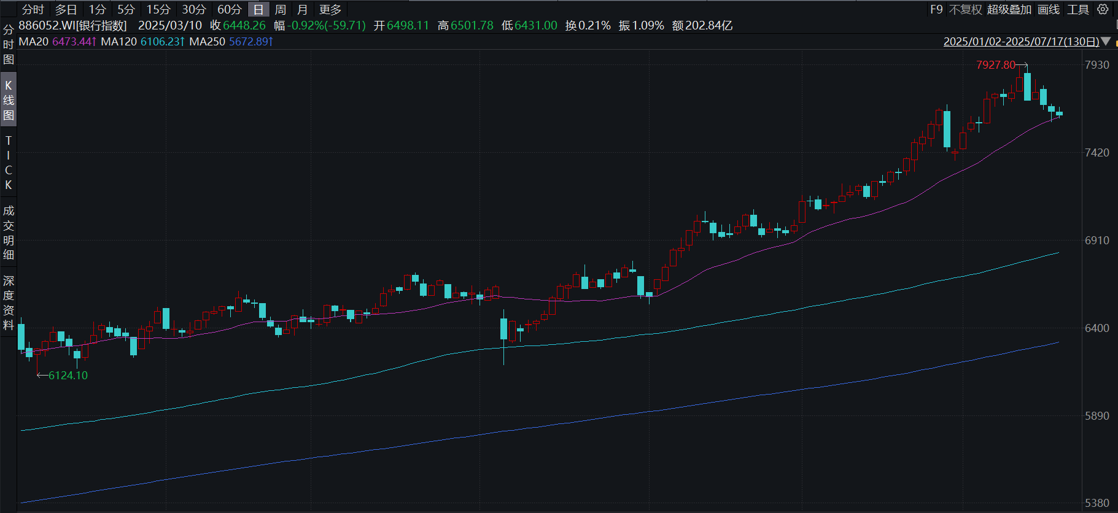Select the K线图 sidebar panel
This screenshot has width=1118, height=513.
point(9,100)
